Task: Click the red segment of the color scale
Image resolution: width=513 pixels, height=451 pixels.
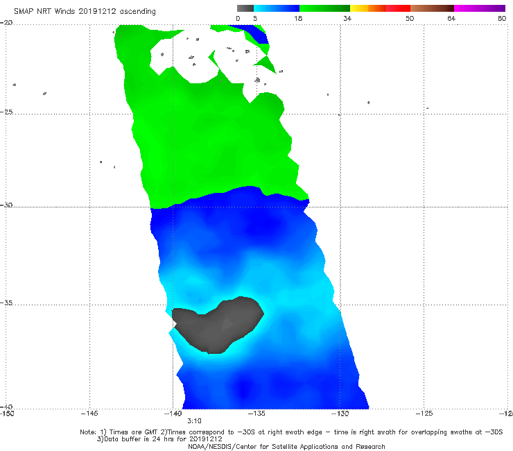Action: tap(398, 8)
